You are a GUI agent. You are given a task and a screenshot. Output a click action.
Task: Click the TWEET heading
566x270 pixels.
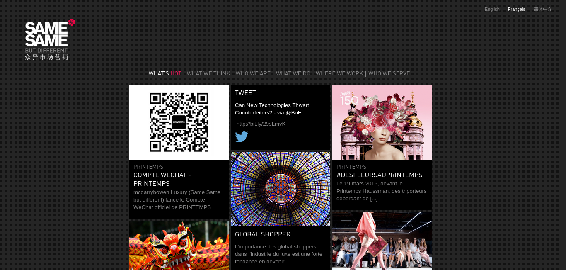[245, 93]
